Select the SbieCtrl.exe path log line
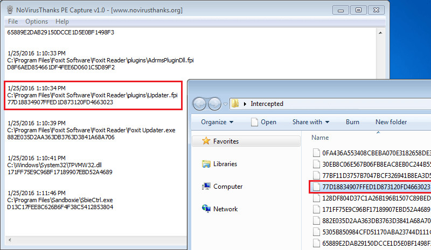This screenshot has height=250, width=431. coord(60,200)
